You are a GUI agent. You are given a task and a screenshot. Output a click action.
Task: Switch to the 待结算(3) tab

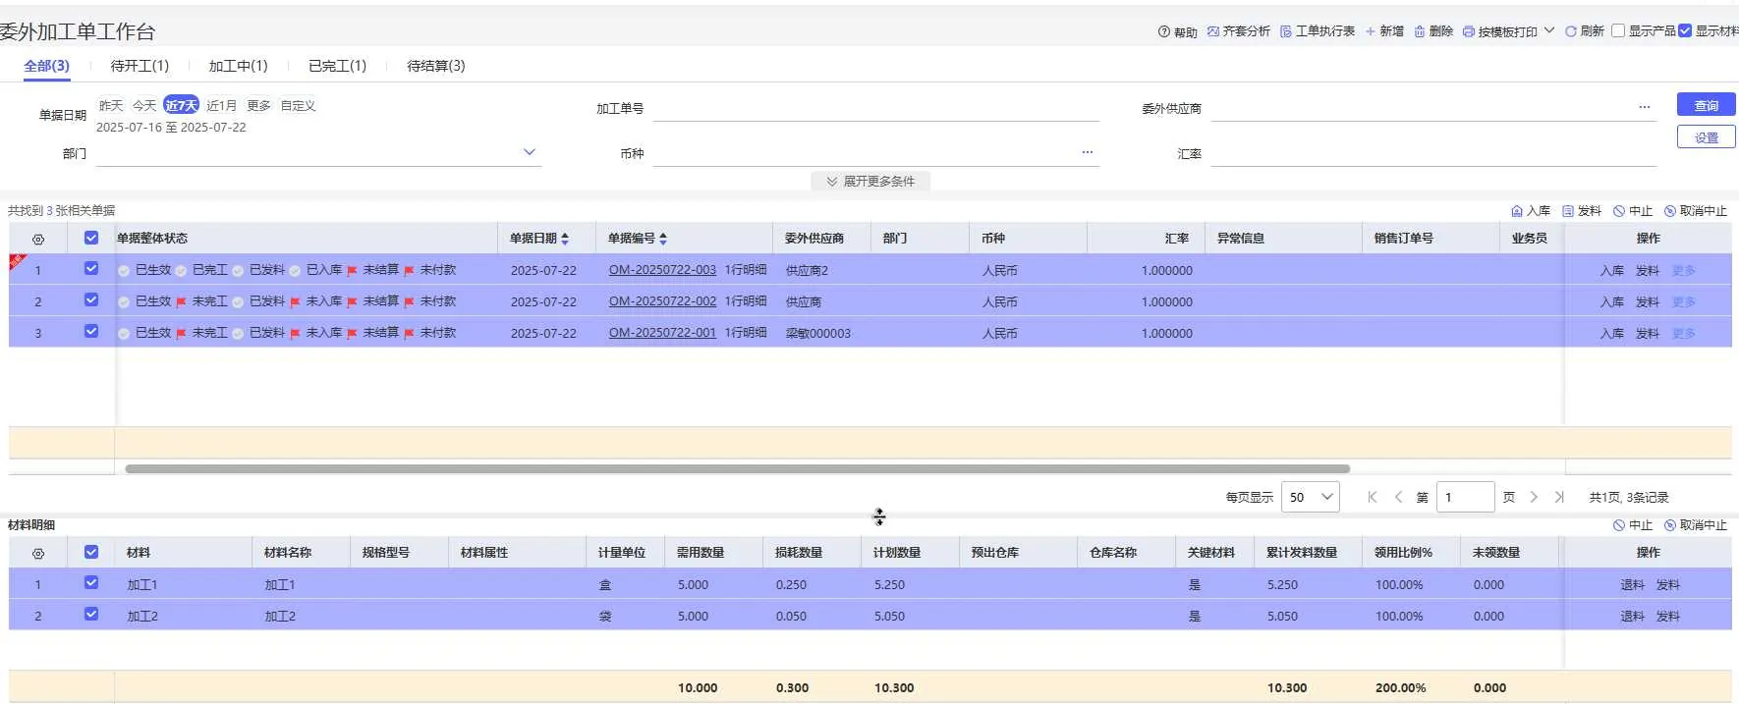(x=436, y=66)
